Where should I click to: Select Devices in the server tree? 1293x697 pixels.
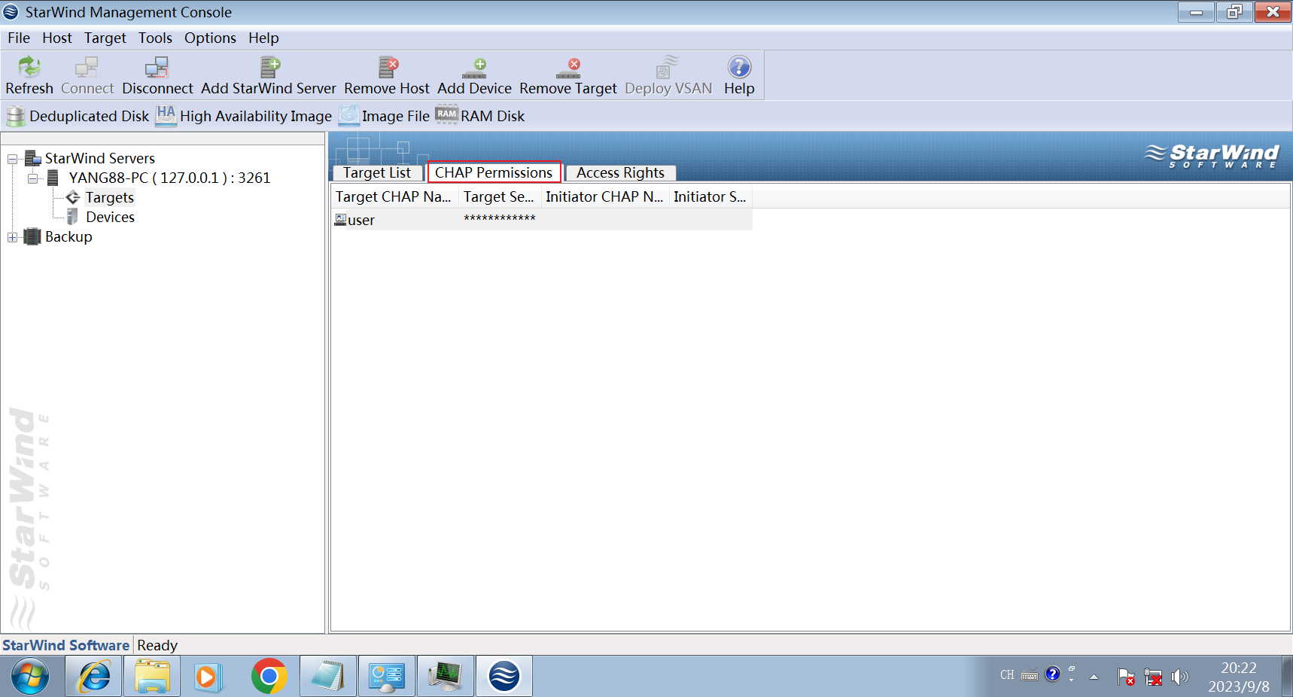coord(110,217)
